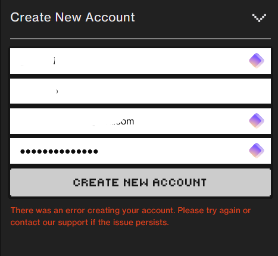Select the password dots in the last field
Viewport: 278px width, 256px height.
(59, 152)
